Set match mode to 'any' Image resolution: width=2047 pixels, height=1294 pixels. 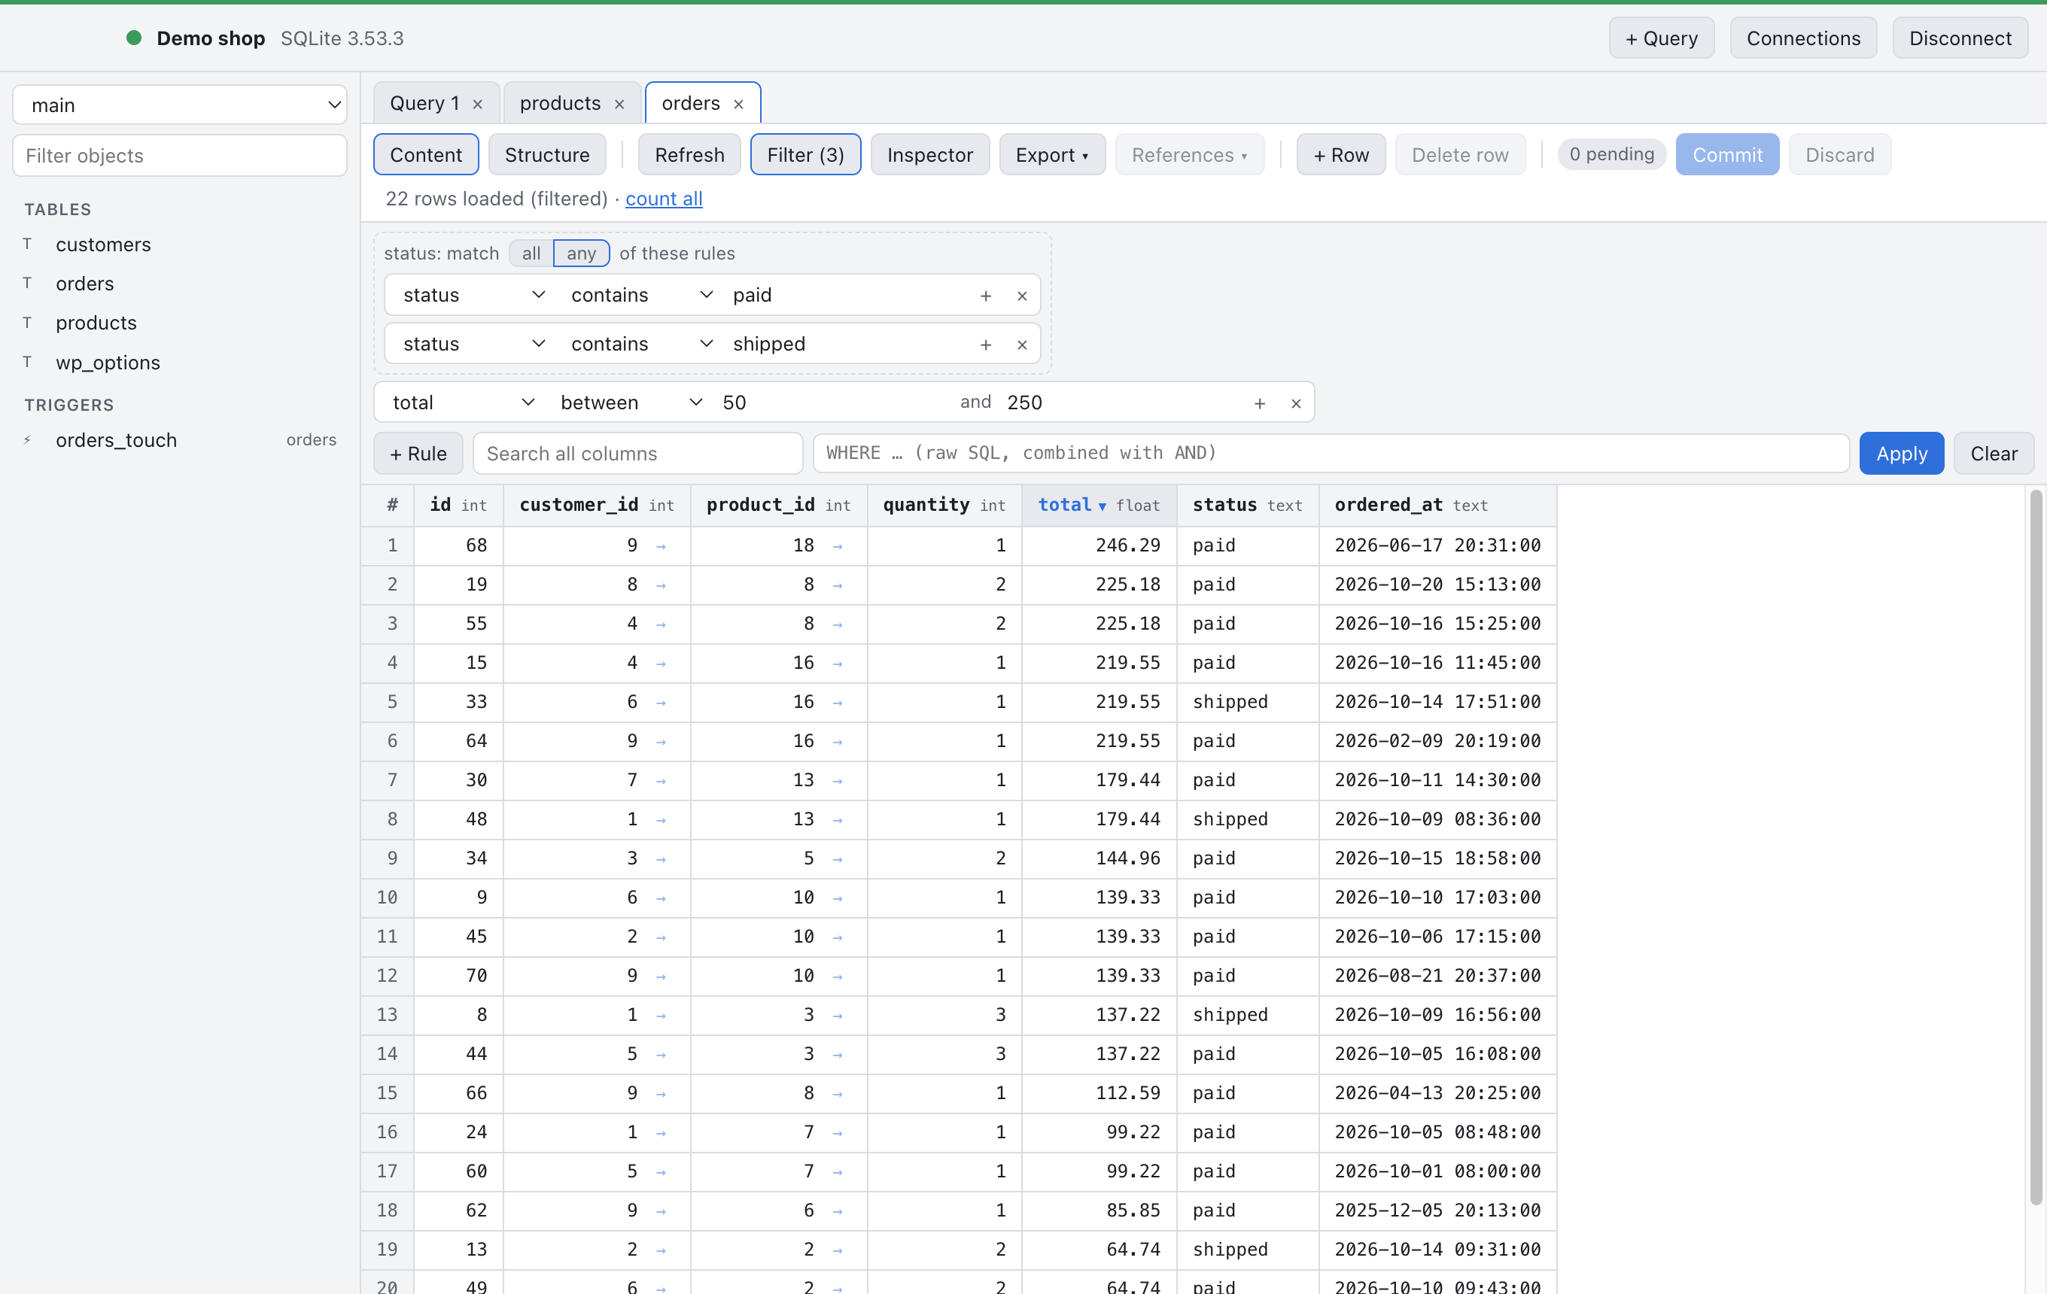[x=582, y=254]
